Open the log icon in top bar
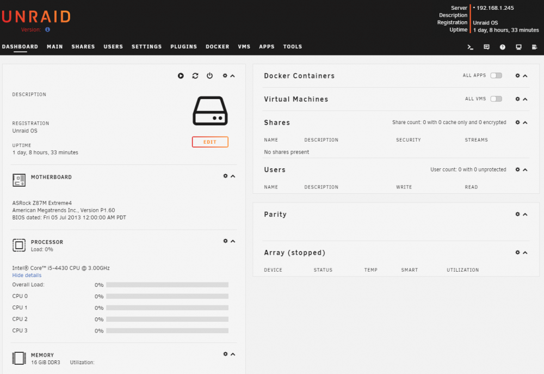Image resolution: width=544 pixels, height=374 pixels. tap(534, 47)
